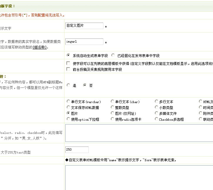Screen dimensions: 213x190
Task: Click the imgurl field name input
Action: (84, 42)
